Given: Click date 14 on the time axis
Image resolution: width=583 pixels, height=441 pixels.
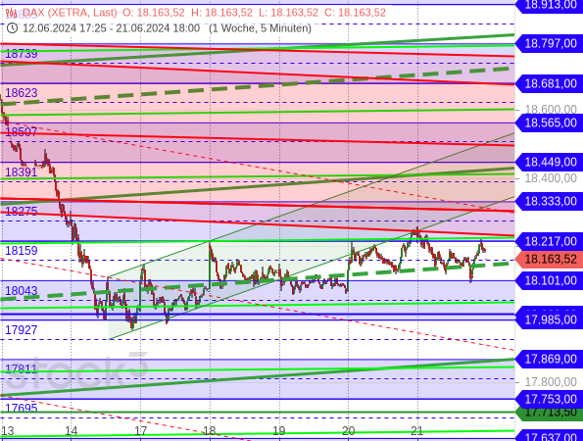Looking at the screenshot, I should click(x=71, y=431).
